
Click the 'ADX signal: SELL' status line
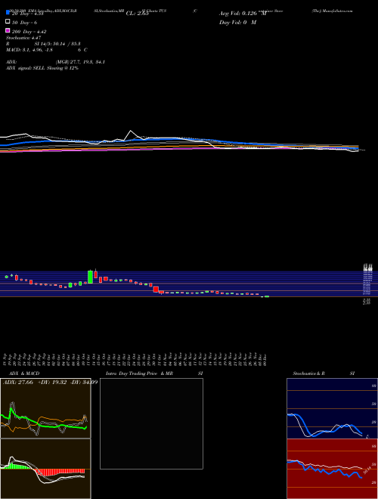coord(42,68)
